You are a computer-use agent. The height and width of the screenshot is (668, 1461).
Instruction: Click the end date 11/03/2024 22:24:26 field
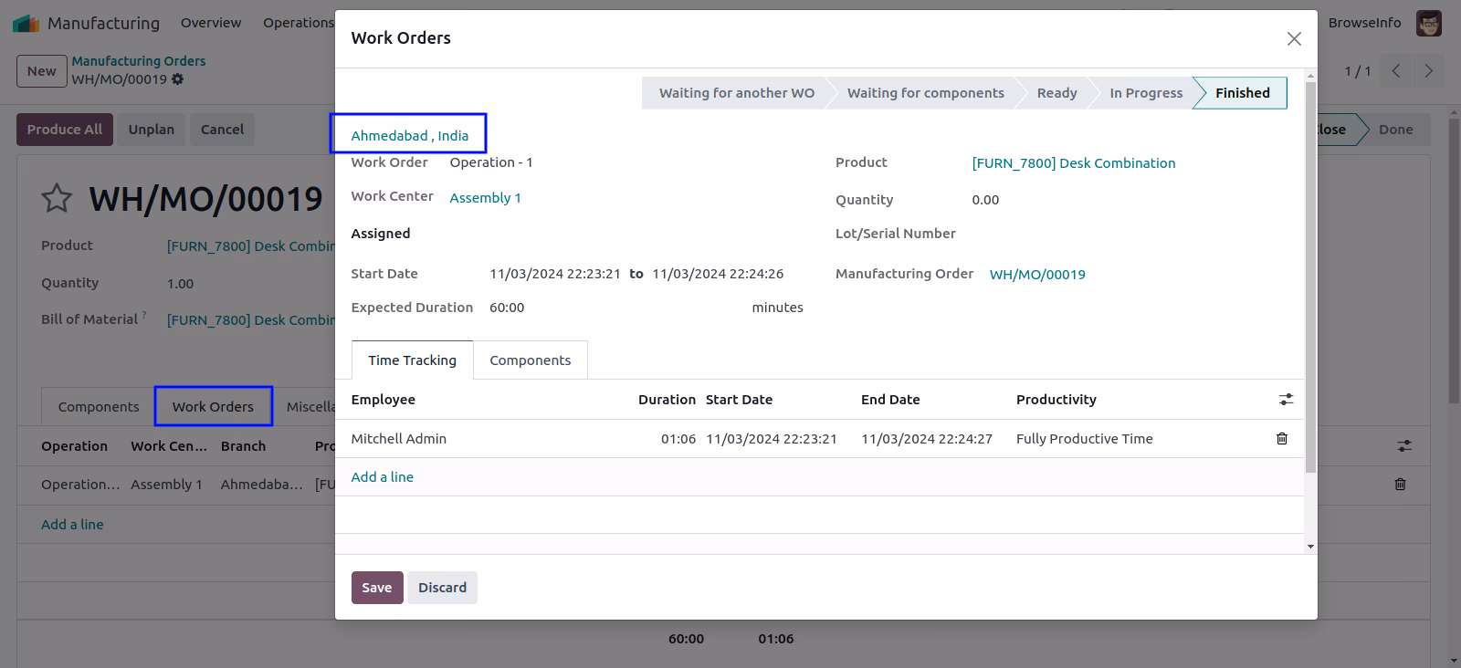pyautogui.click(x=718, y=274)
